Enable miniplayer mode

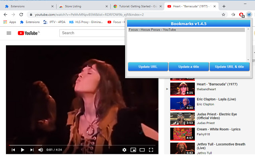click(x=133, y=150)
